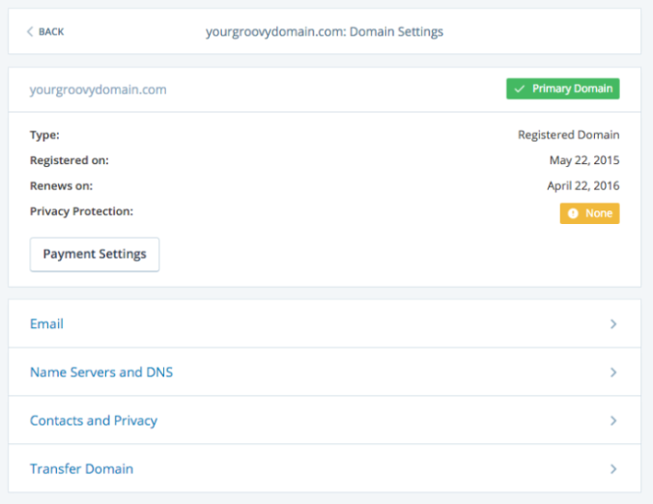This screenshot has height=504, width=653.
Task: Click the yourgroovydomain.com domain name heading
Action: 99,90
